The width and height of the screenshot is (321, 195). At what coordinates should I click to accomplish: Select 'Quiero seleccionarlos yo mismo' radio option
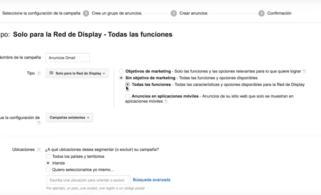pos(48,170)
